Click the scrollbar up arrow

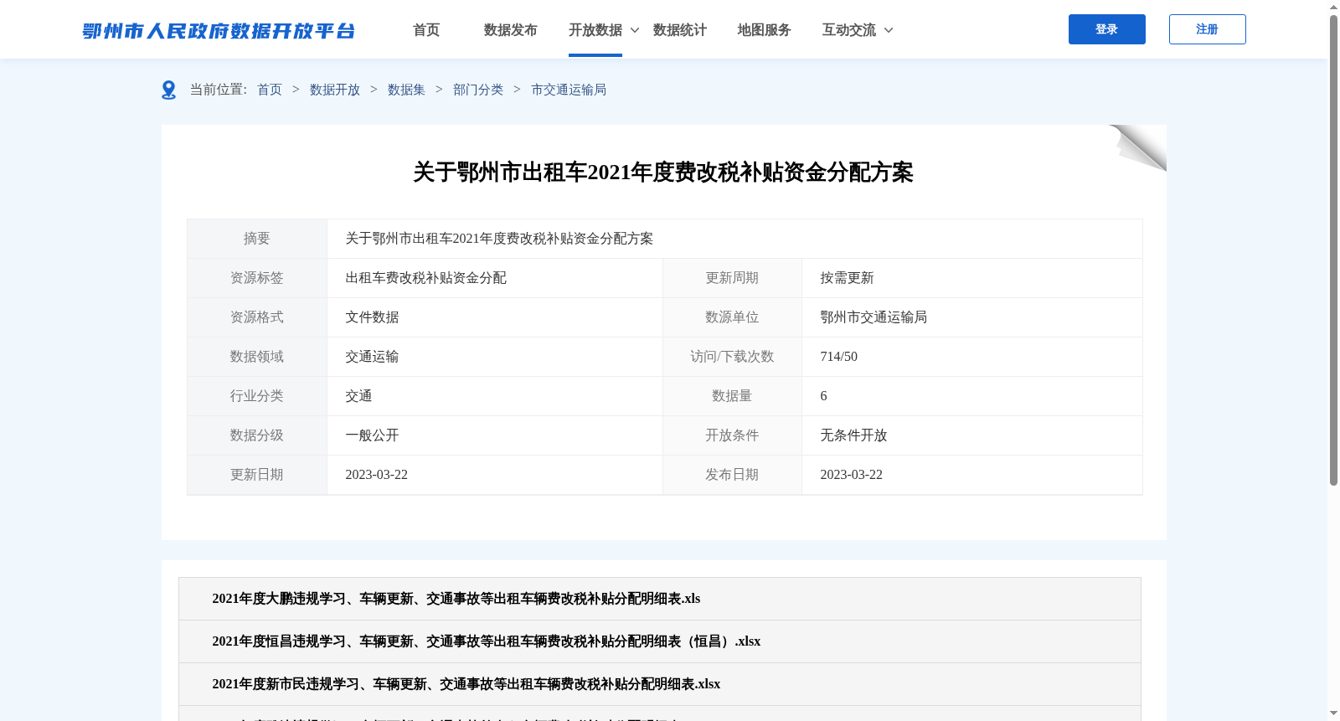pos(1333,7)
